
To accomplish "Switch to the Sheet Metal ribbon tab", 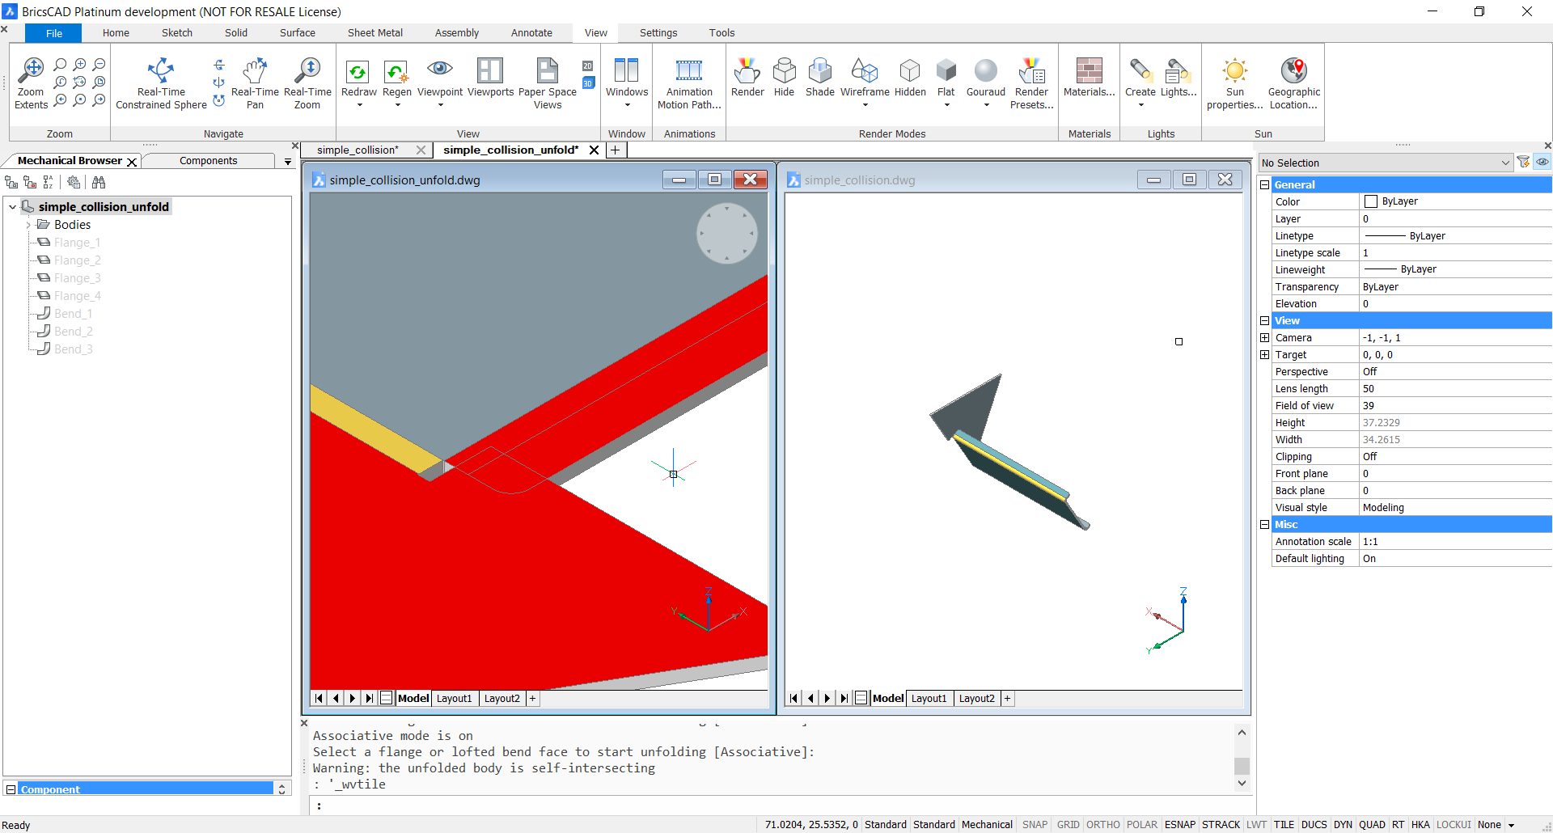I will [x=374, y=33].
